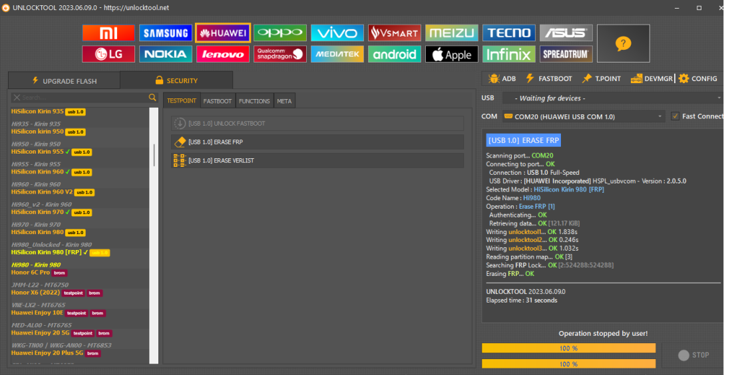Select Huawei Enjoy 20 Plus 5G model
The height and width of the screenshot is (375, 732).
point(47,352)
